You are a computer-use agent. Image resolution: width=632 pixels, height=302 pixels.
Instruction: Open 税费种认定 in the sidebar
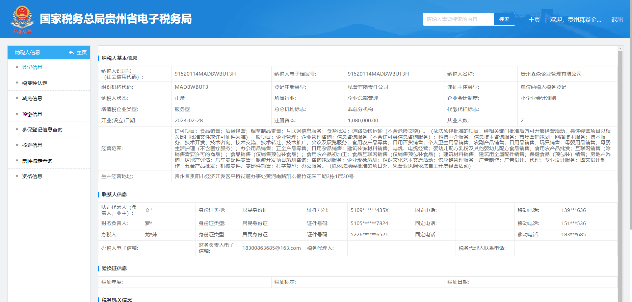35,83
